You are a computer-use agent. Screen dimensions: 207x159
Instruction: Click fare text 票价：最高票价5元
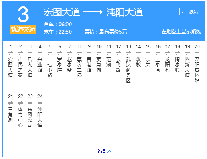[106, 32]
